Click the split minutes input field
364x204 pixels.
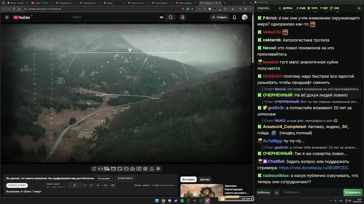pos(75,185)
